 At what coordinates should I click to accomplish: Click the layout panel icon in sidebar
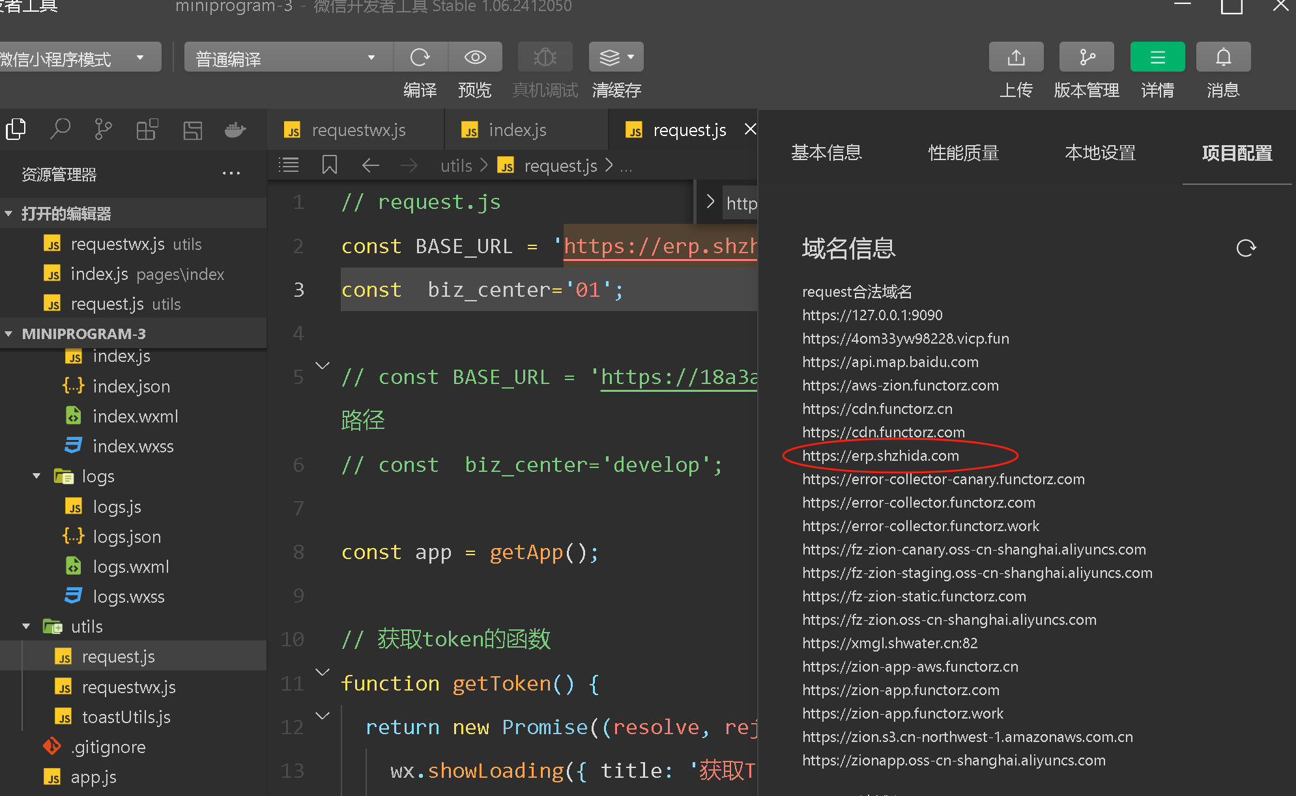point(192,130)
